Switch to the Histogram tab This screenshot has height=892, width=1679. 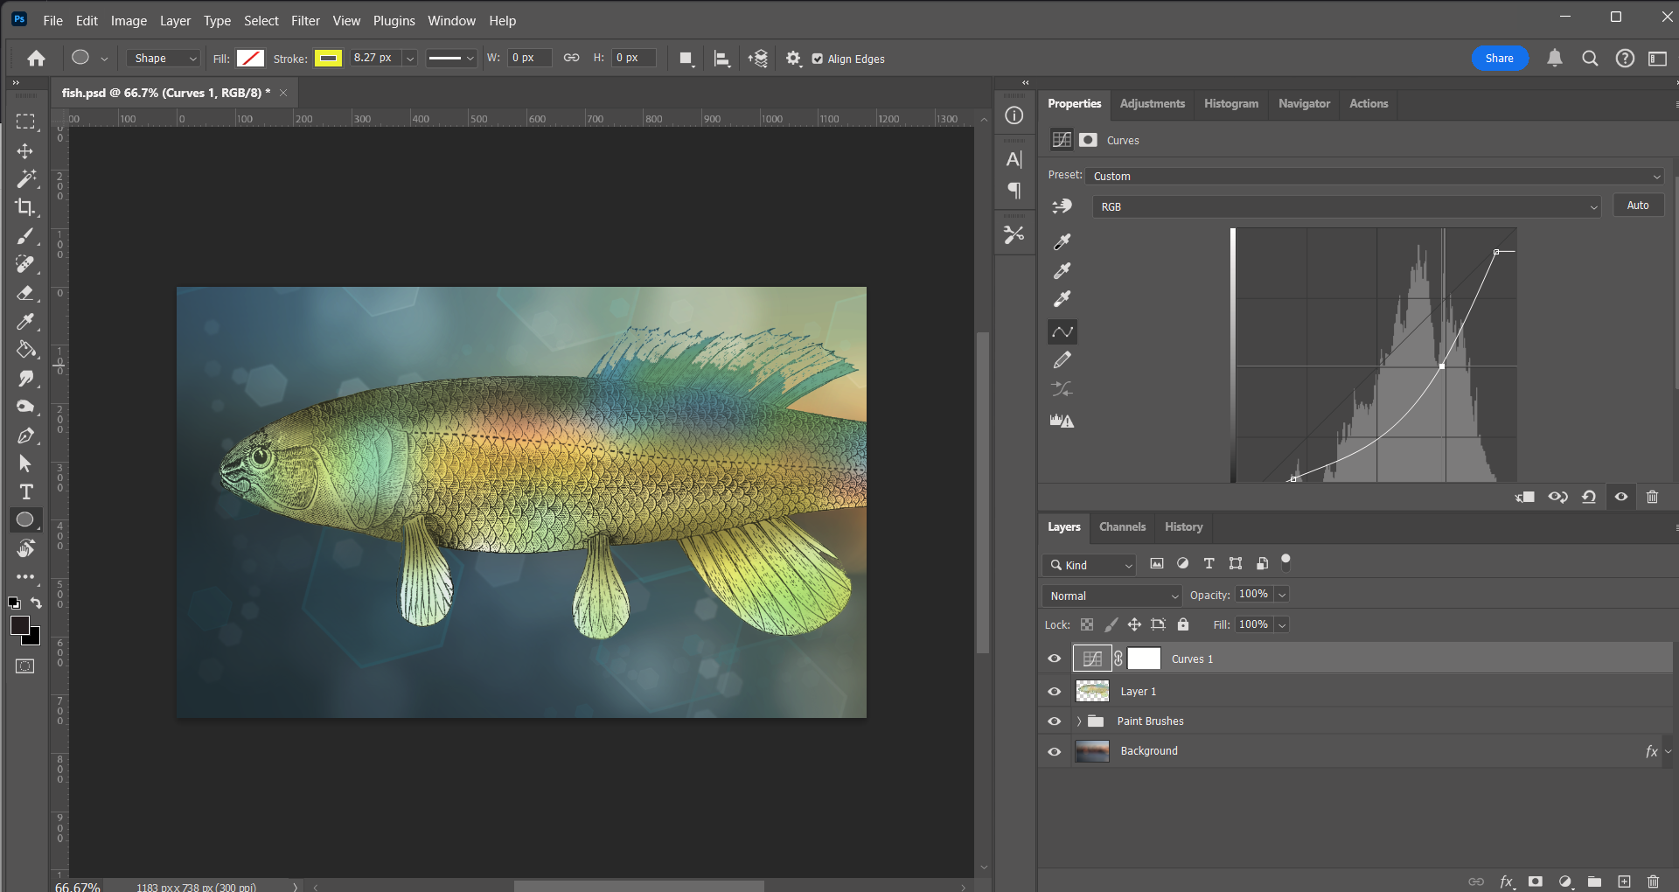[x=1230, y=103]
